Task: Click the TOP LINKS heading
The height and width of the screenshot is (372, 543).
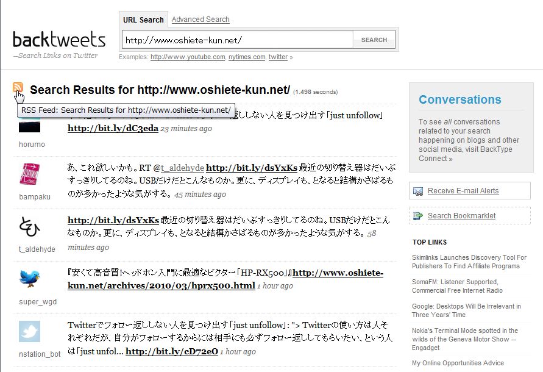Action: tap(430, 242)
